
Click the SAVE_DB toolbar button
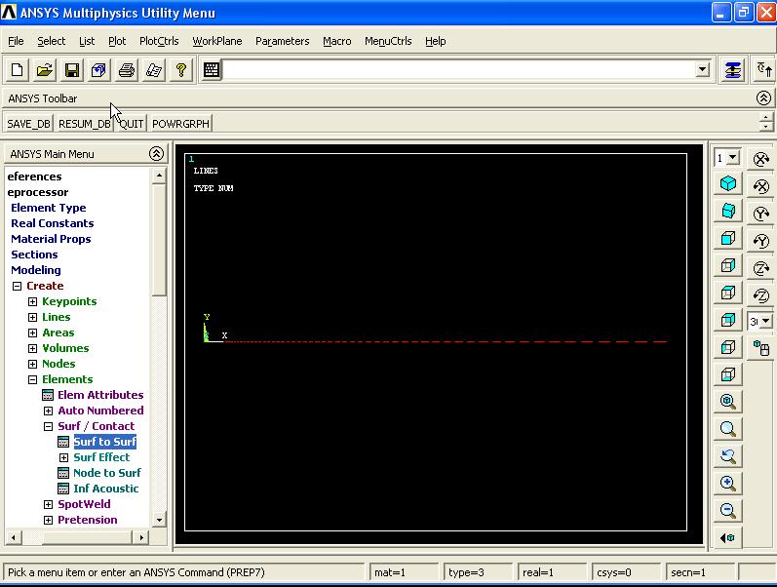click(x=28, y=124)
